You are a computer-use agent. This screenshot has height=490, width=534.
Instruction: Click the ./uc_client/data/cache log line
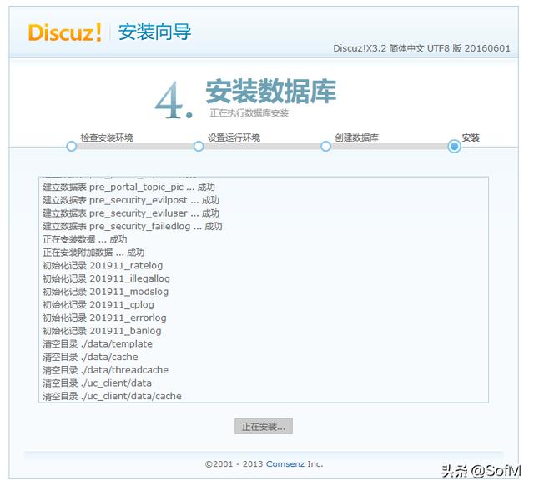pos(112,396)
